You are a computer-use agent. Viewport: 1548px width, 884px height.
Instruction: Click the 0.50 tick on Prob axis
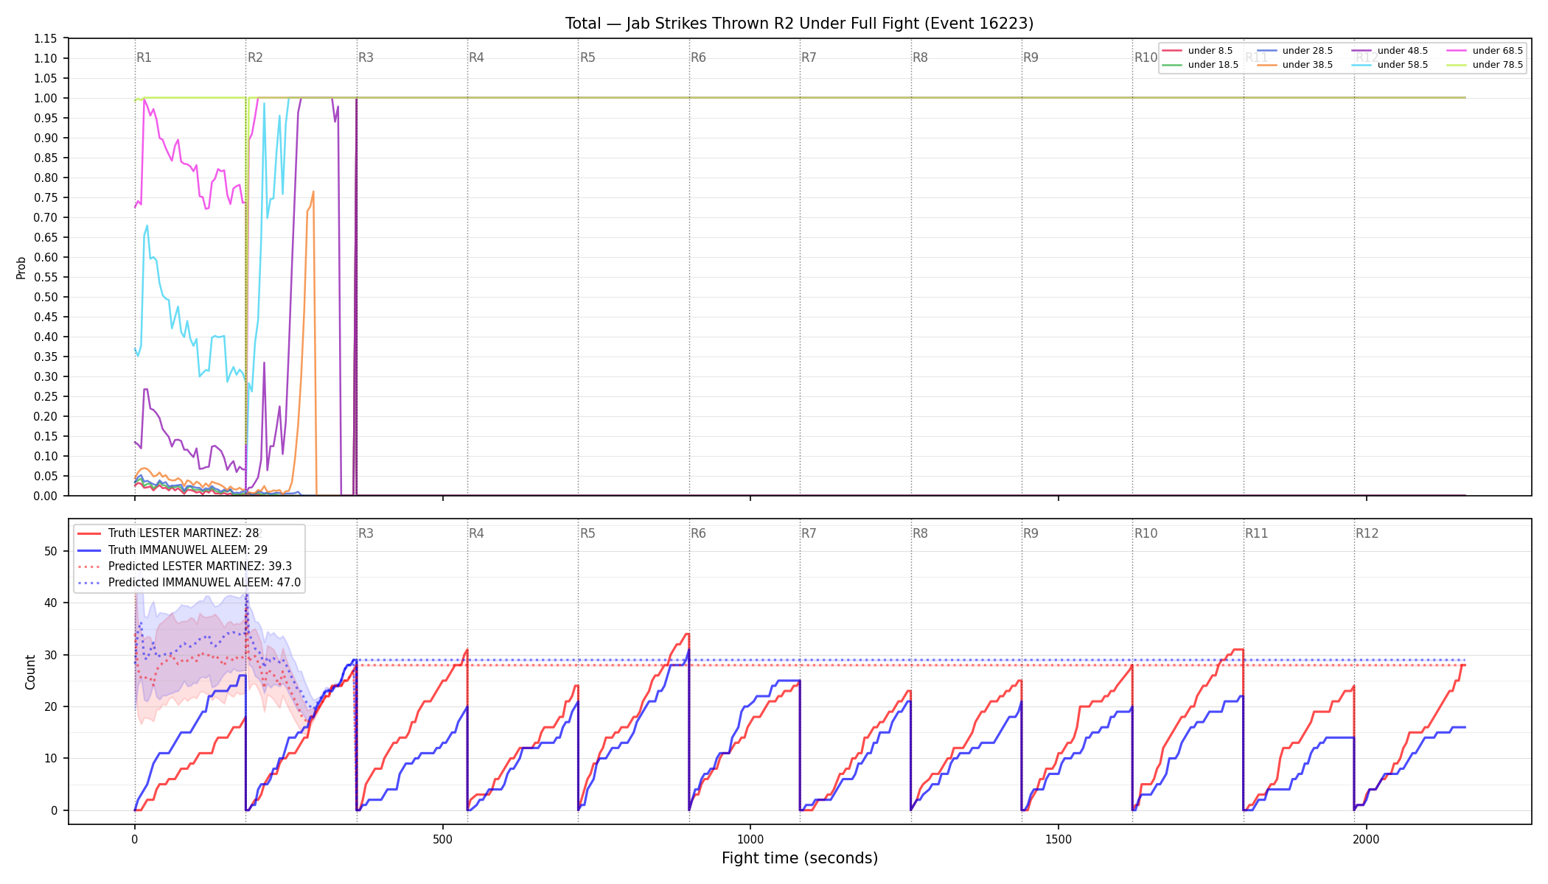coord(46,297)
